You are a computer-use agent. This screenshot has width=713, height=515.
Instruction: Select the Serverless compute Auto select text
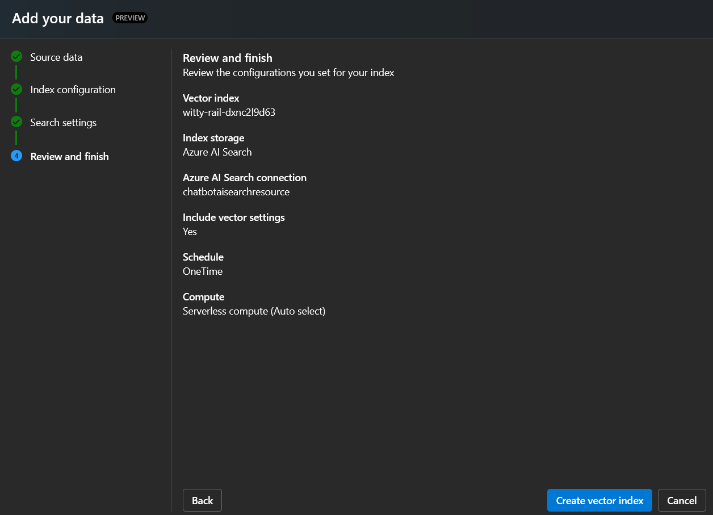tap(254, 311)
